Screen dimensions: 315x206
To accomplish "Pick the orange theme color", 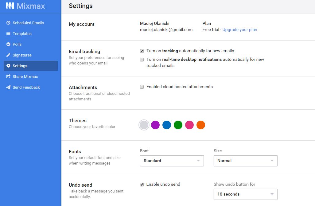I will click(201, 125).
